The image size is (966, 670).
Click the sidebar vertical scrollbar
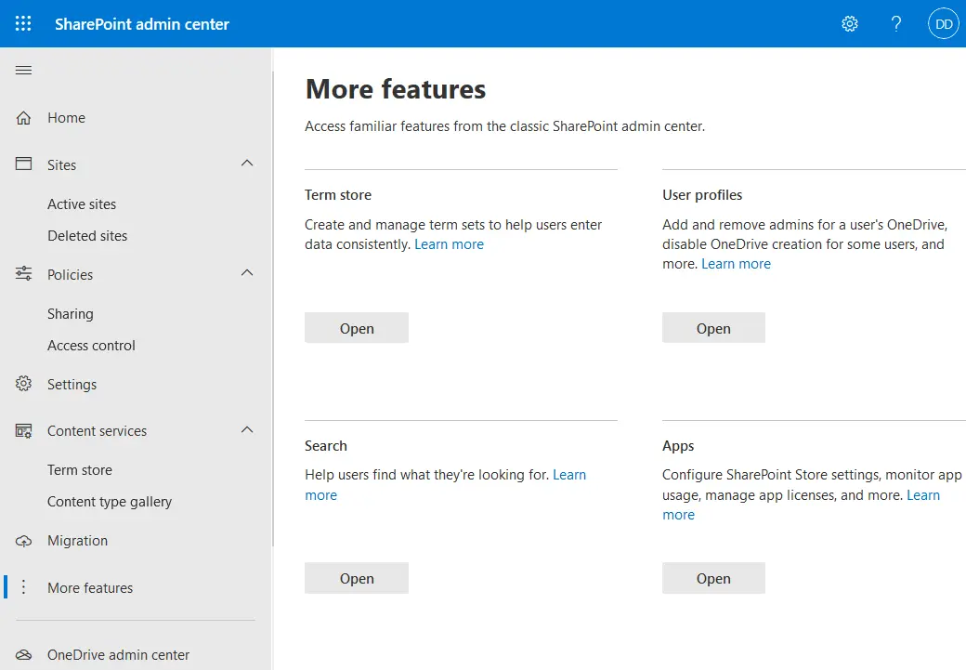pyautogui.click(x=273, y=309)
